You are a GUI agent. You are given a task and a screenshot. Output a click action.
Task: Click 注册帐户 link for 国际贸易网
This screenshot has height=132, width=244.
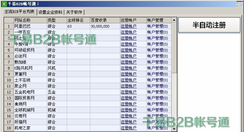coord(128,98)
